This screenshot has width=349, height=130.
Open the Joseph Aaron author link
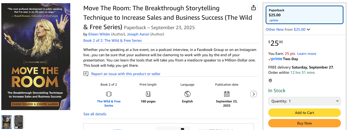tap(138, 34)
